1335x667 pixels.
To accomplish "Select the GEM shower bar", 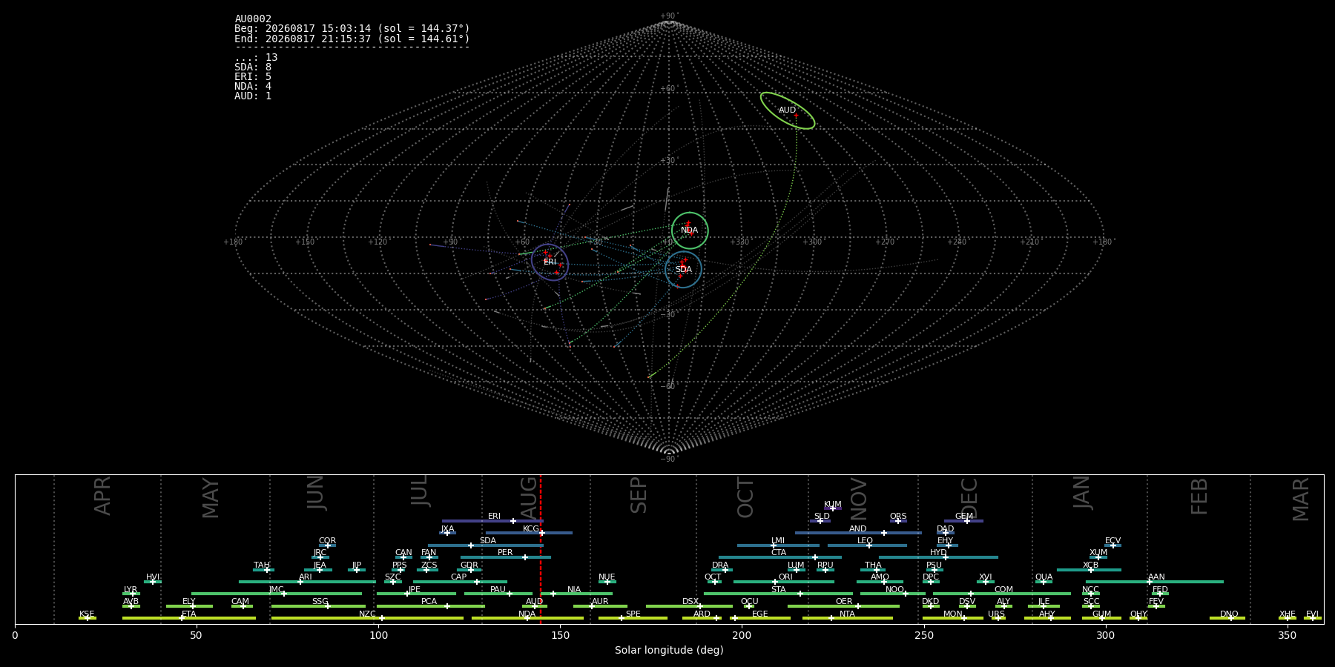I will [x=963, y=521].
